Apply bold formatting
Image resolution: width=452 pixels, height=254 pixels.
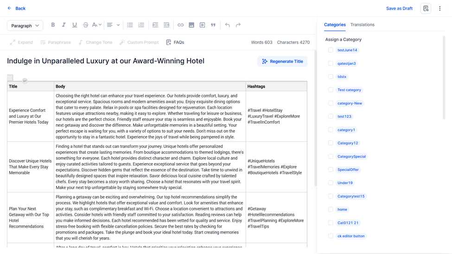(x=53, y=25)
